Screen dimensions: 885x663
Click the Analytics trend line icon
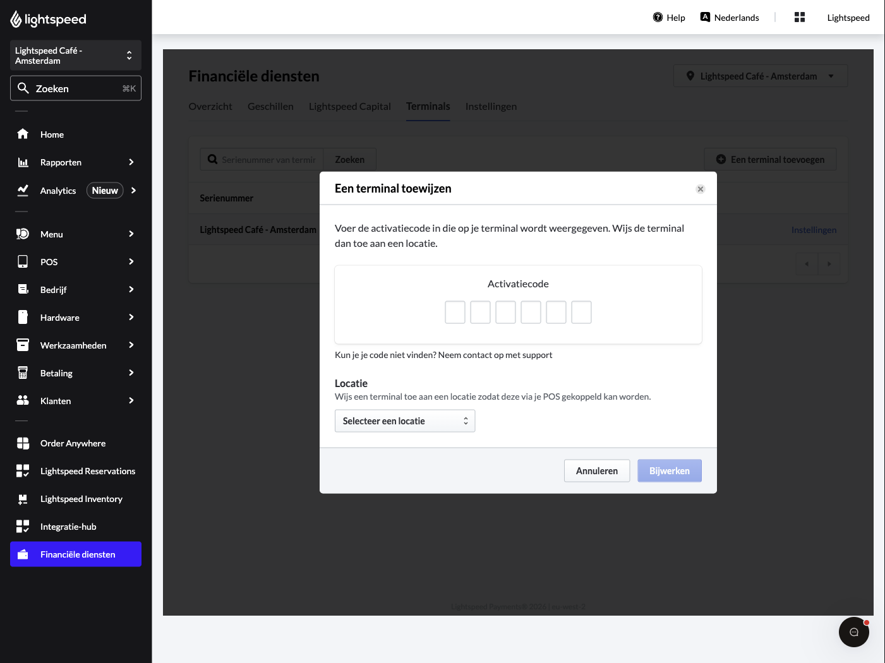click(x=23, y=190)
